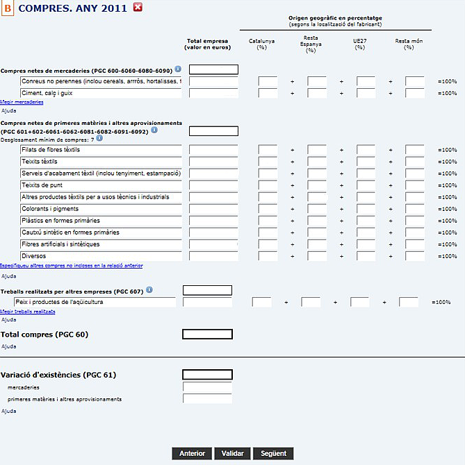
Task: Open Especifiqueu altres compres no incloses link
Action: pos(72,265)
